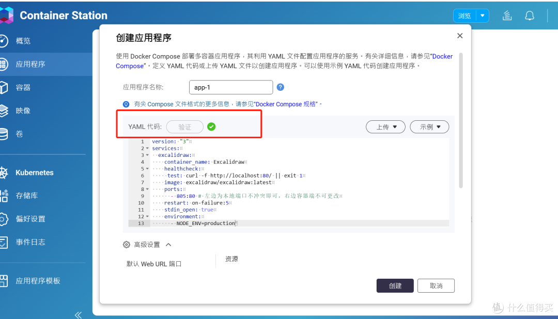Open the stacked tasks icon in header

pos(507,15)
